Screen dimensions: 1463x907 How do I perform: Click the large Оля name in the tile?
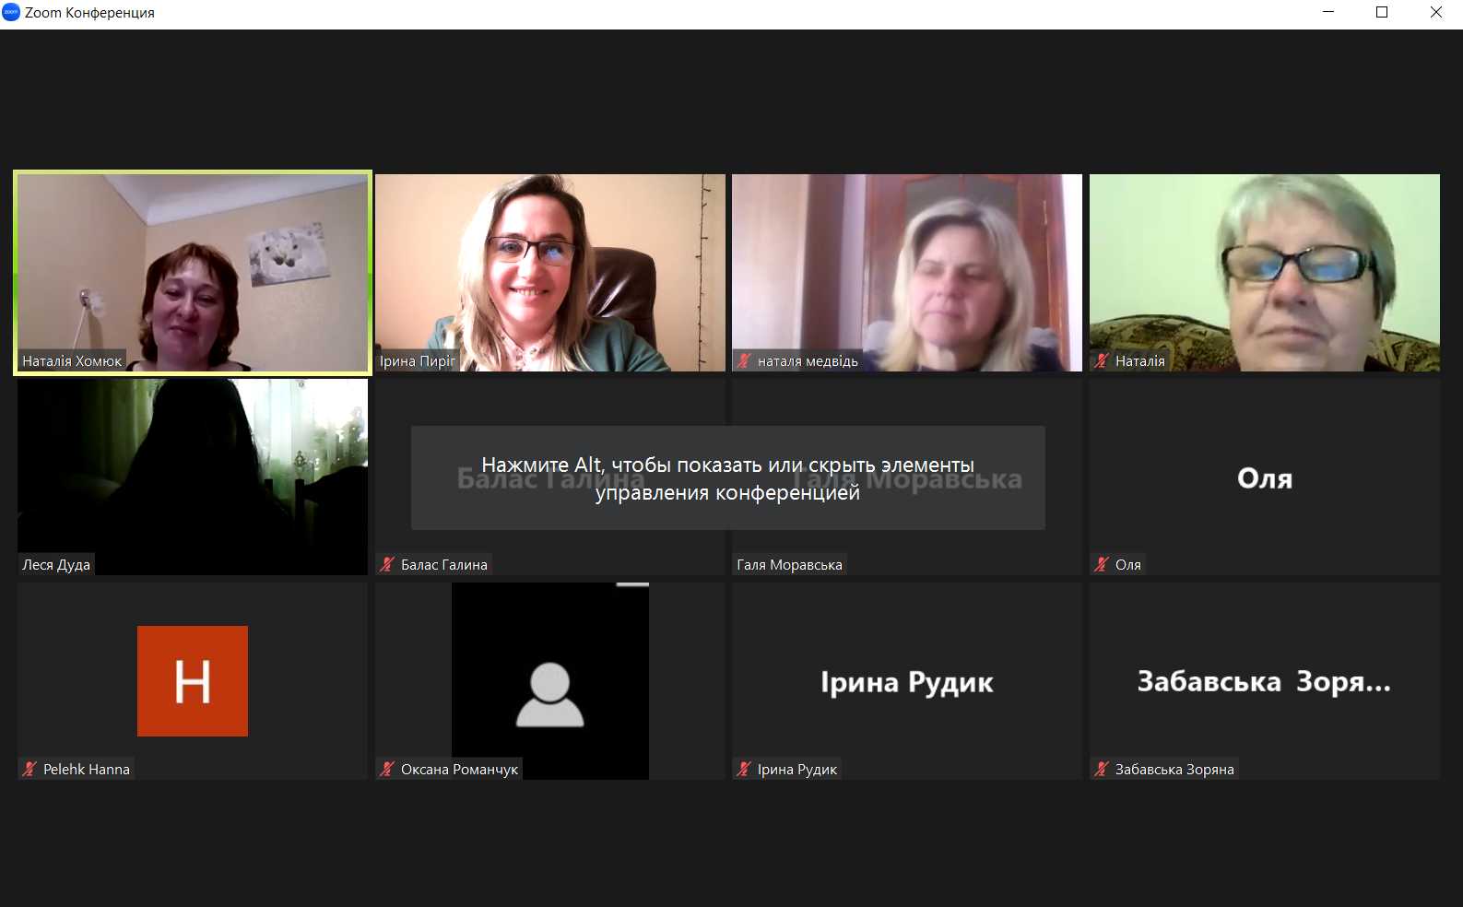coord(1264,478)
